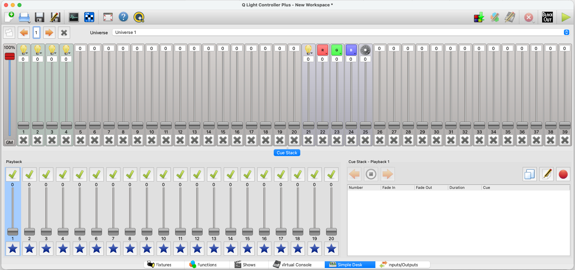Open the help documentation icon
Viewport: 575px width, 270px height.
123,17
